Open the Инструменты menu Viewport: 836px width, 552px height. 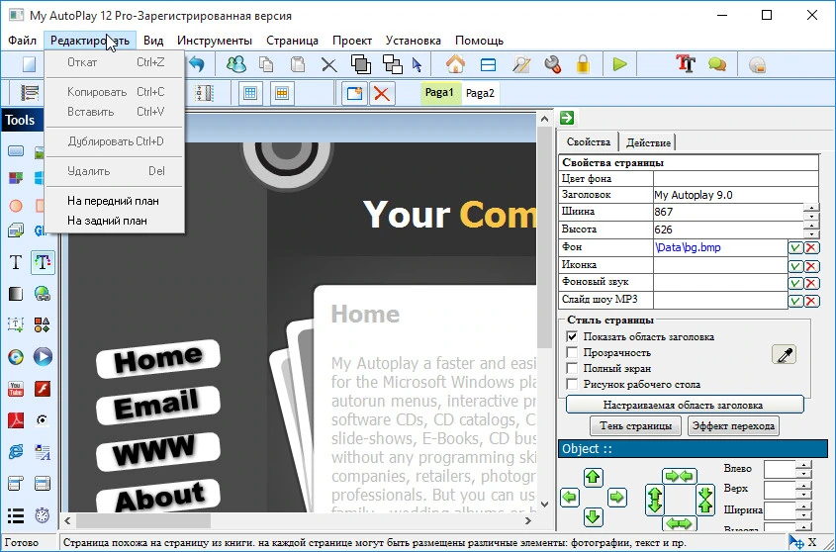(215, 41)
